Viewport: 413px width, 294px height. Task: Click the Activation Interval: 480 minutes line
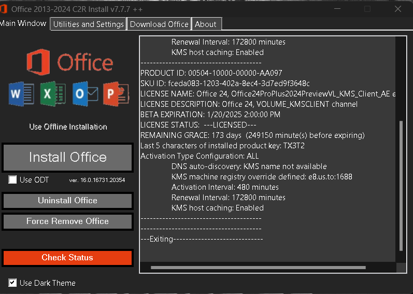pyautogui.click(x=225, y=187)
